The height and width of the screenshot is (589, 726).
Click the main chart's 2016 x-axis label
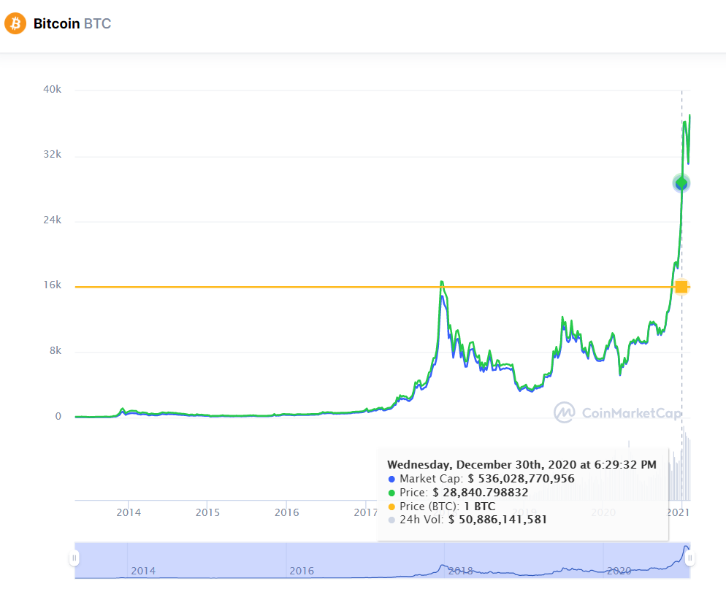(x=286, y=512)
